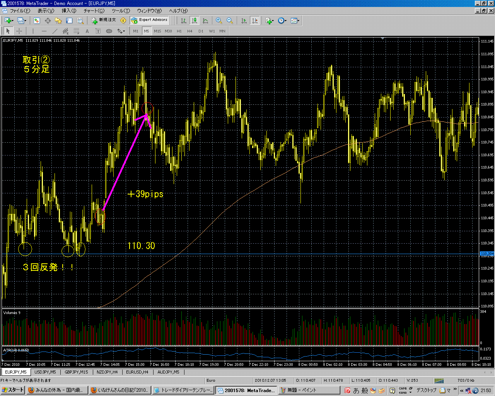This screenshot has height=396, width=495.
Task: Open the periodicity clock dropdown
Action: (282, 20)
